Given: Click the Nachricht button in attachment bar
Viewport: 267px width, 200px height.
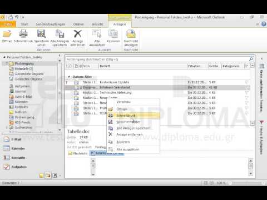Looking at the screenshot, I should pyautogui.click(x=78, y=153).
